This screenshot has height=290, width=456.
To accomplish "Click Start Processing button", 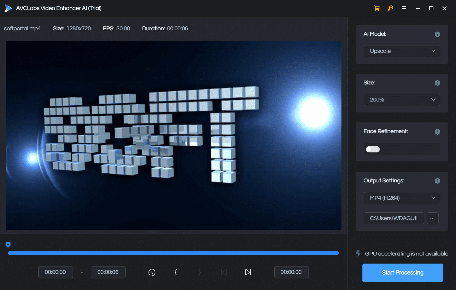I will click(403, 273).
